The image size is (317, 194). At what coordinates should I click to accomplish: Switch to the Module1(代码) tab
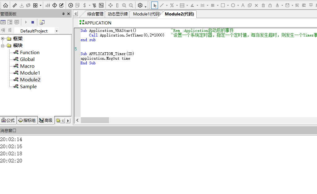pos(147,14)
